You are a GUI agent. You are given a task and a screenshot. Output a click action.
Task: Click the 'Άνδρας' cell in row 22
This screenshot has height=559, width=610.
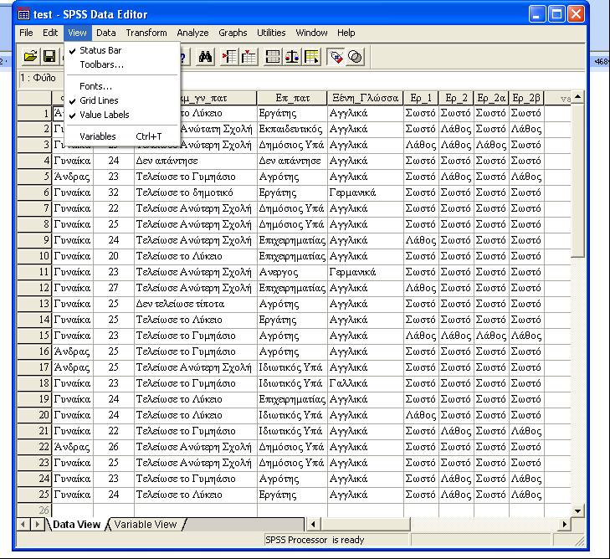point(72,447)
